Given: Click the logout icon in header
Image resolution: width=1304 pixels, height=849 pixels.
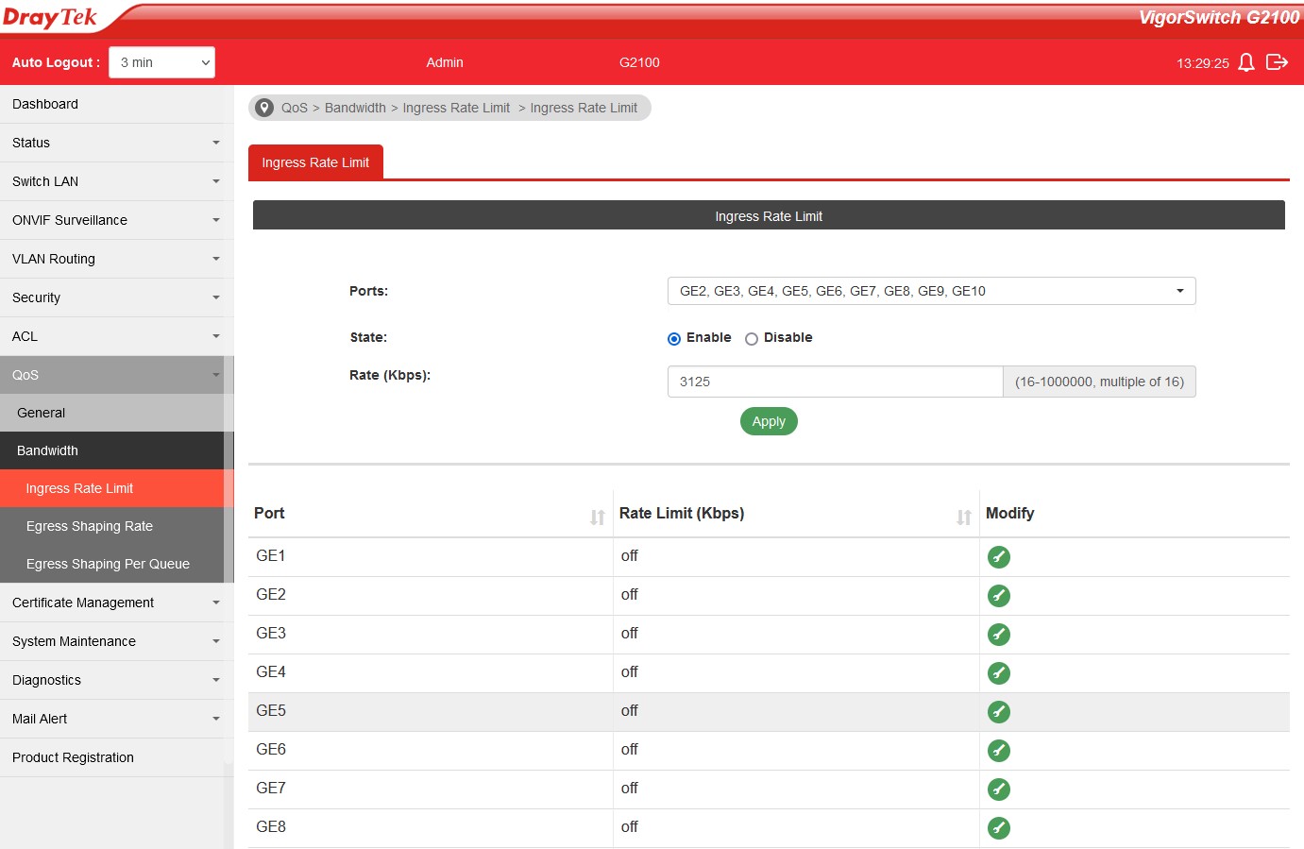Looking at the screenshot, I should tap(1277, 62).
